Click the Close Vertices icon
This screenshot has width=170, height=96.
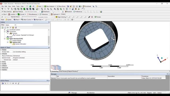[14, 12]
